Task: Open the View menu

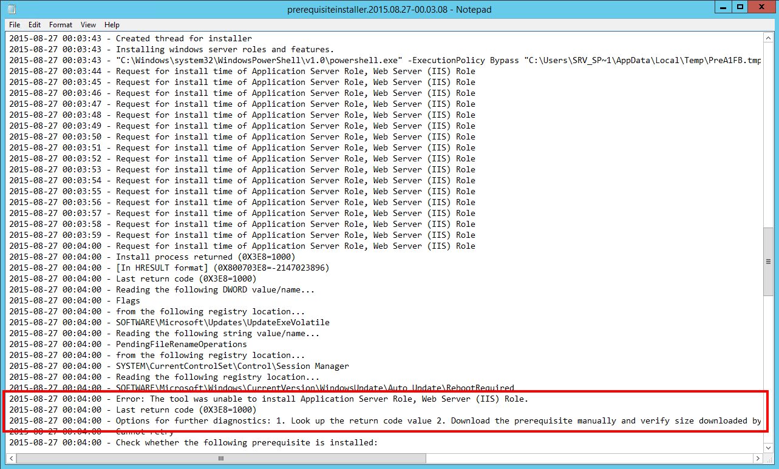Action: (89, 25)
